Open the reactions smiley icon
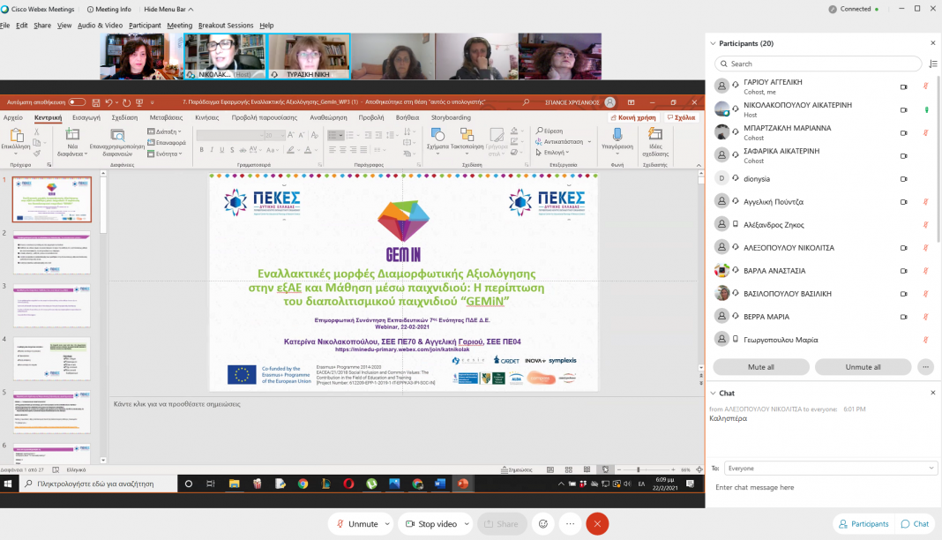The height and width of the screenshot is (540, 942). (544, 523)
